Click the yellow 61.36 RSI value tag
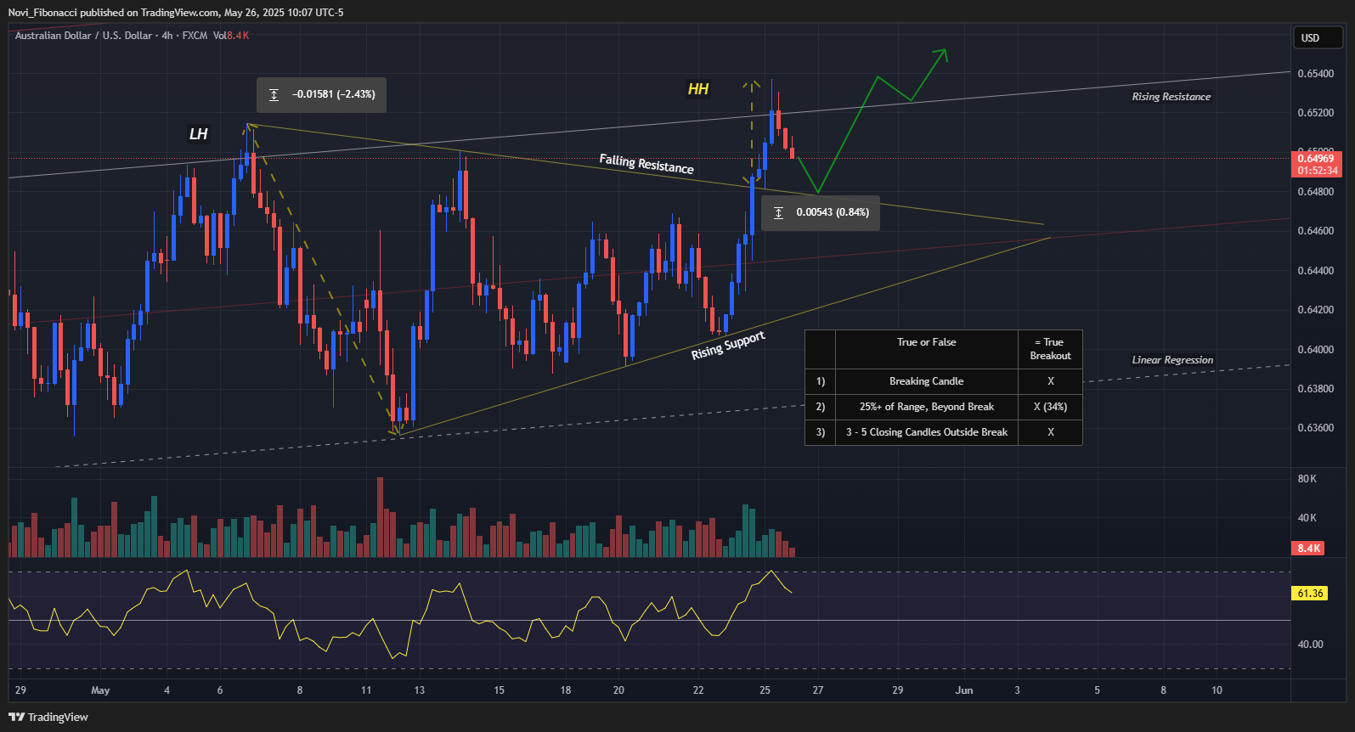Image resolution: width=1355 pixels, height=732 pixels. (1310, 594)
